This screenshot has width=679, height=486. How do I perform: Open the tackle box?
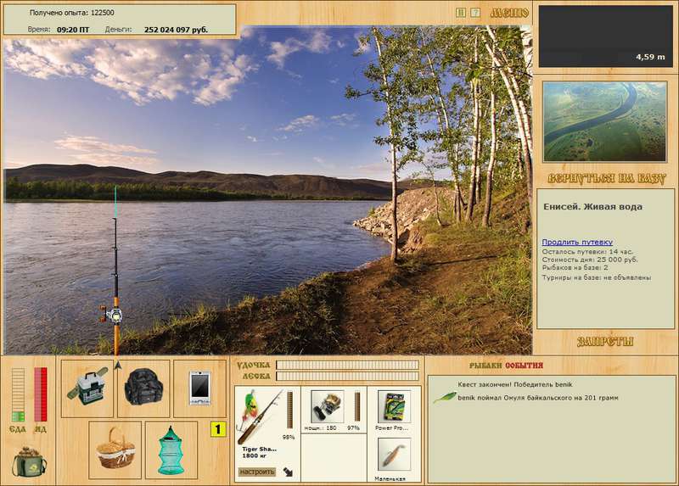pyautogui.click(x=87, y=388)
